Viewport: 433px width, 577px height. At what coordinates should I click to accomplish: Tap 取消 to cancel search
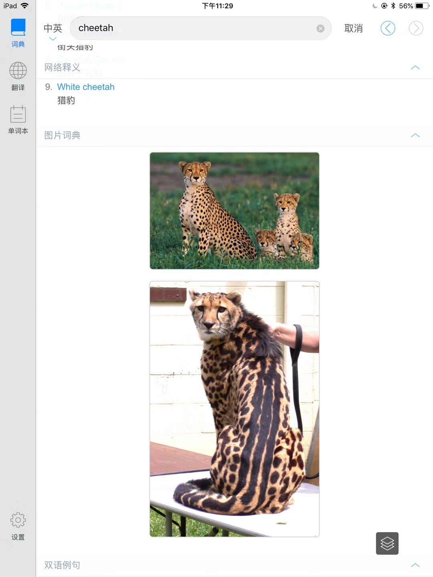point(354,28)
